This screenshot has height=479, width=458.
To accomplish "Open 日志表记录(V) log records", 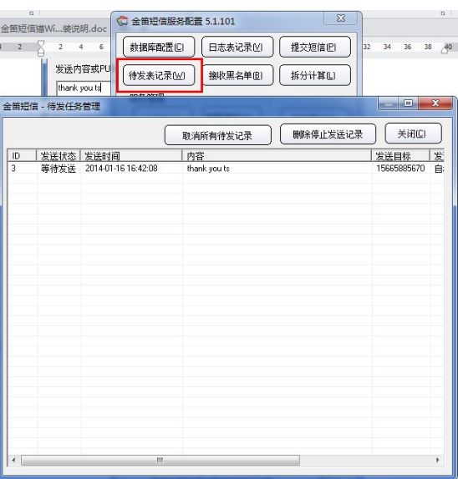I will 237,47.
